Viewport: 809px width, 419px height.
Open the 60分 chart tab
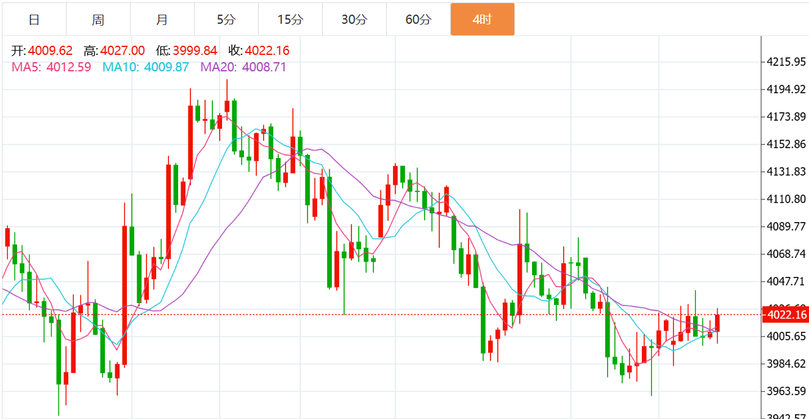pos(419,20)
